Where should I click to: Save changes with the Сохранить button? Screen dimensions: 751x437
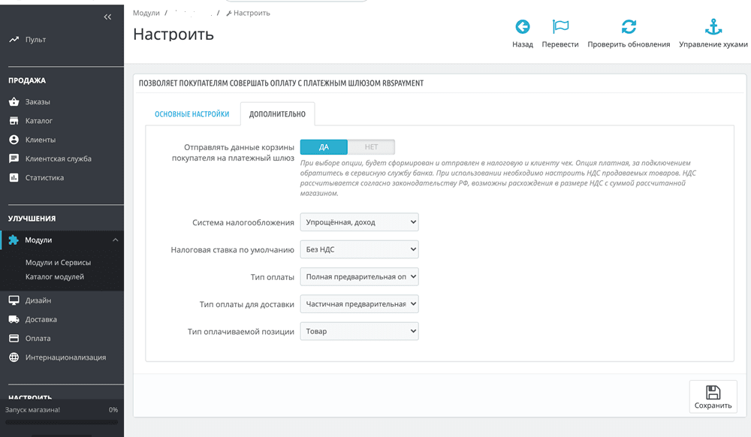712,396
